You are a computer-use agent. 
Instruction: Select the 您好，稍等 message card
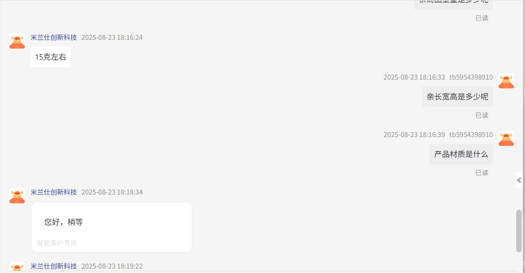click(111, 227)
